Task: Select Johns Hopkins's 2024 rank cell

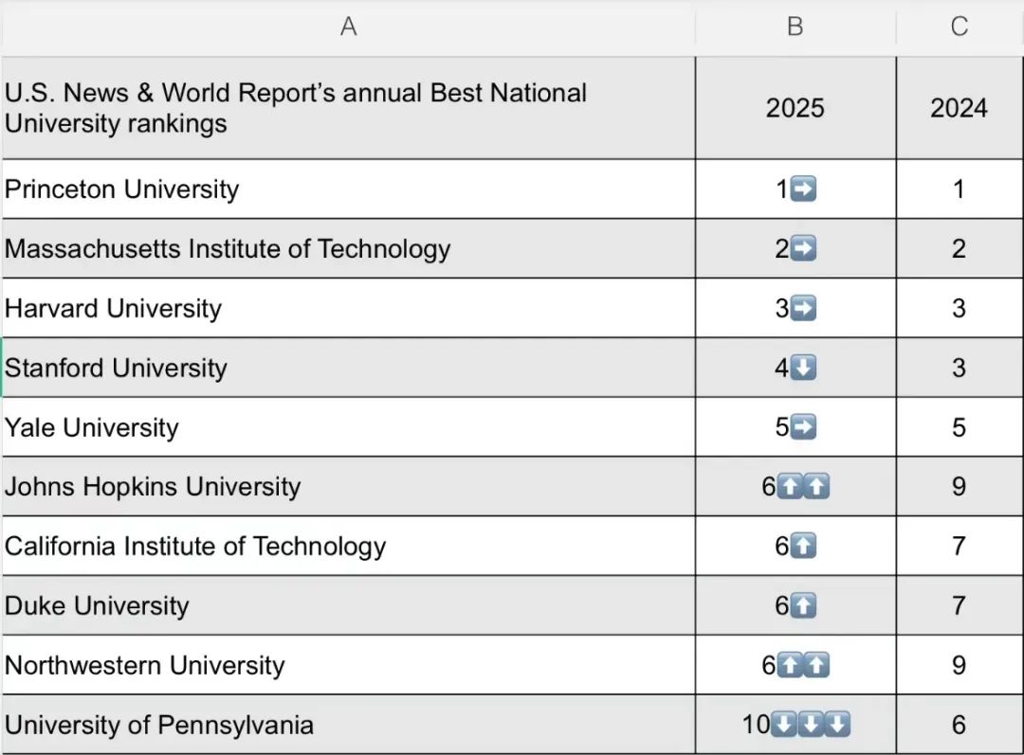Action: click(959, 487)
